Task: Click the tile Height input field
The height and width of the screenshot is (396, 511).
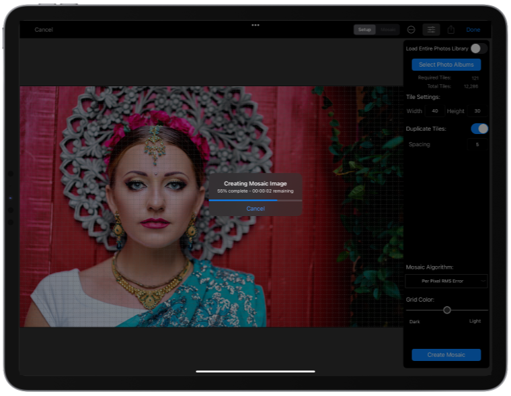Action: pyautogui.click(x=477, y=111)
